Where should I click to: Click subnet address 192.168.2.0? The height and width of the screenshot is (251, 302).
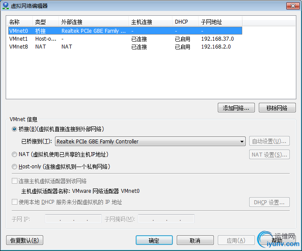tap(216, 47)
